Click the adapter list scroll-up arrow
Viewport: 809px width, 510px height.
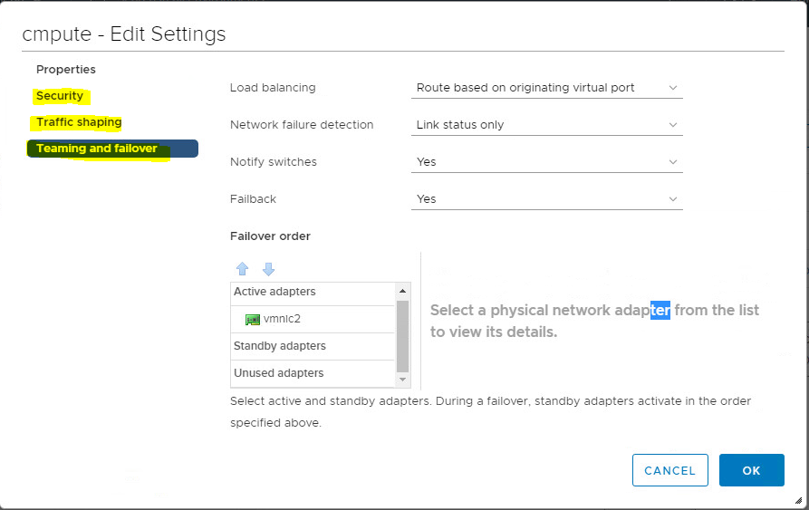click(403, 292)
